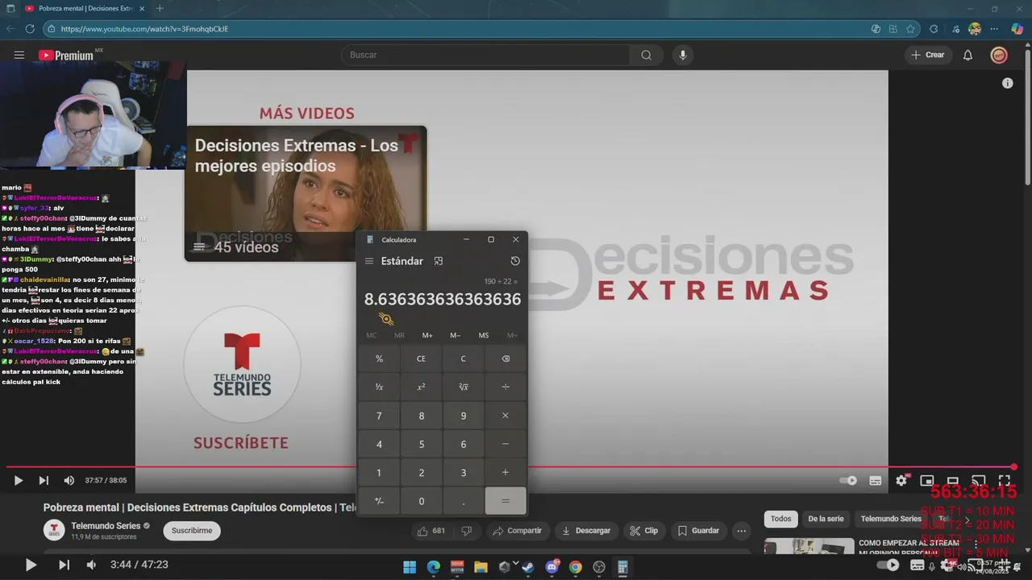The width and height of the screenshot is (1032, 580).
Task: Show video info card icon
Action: click(1007, 83)
